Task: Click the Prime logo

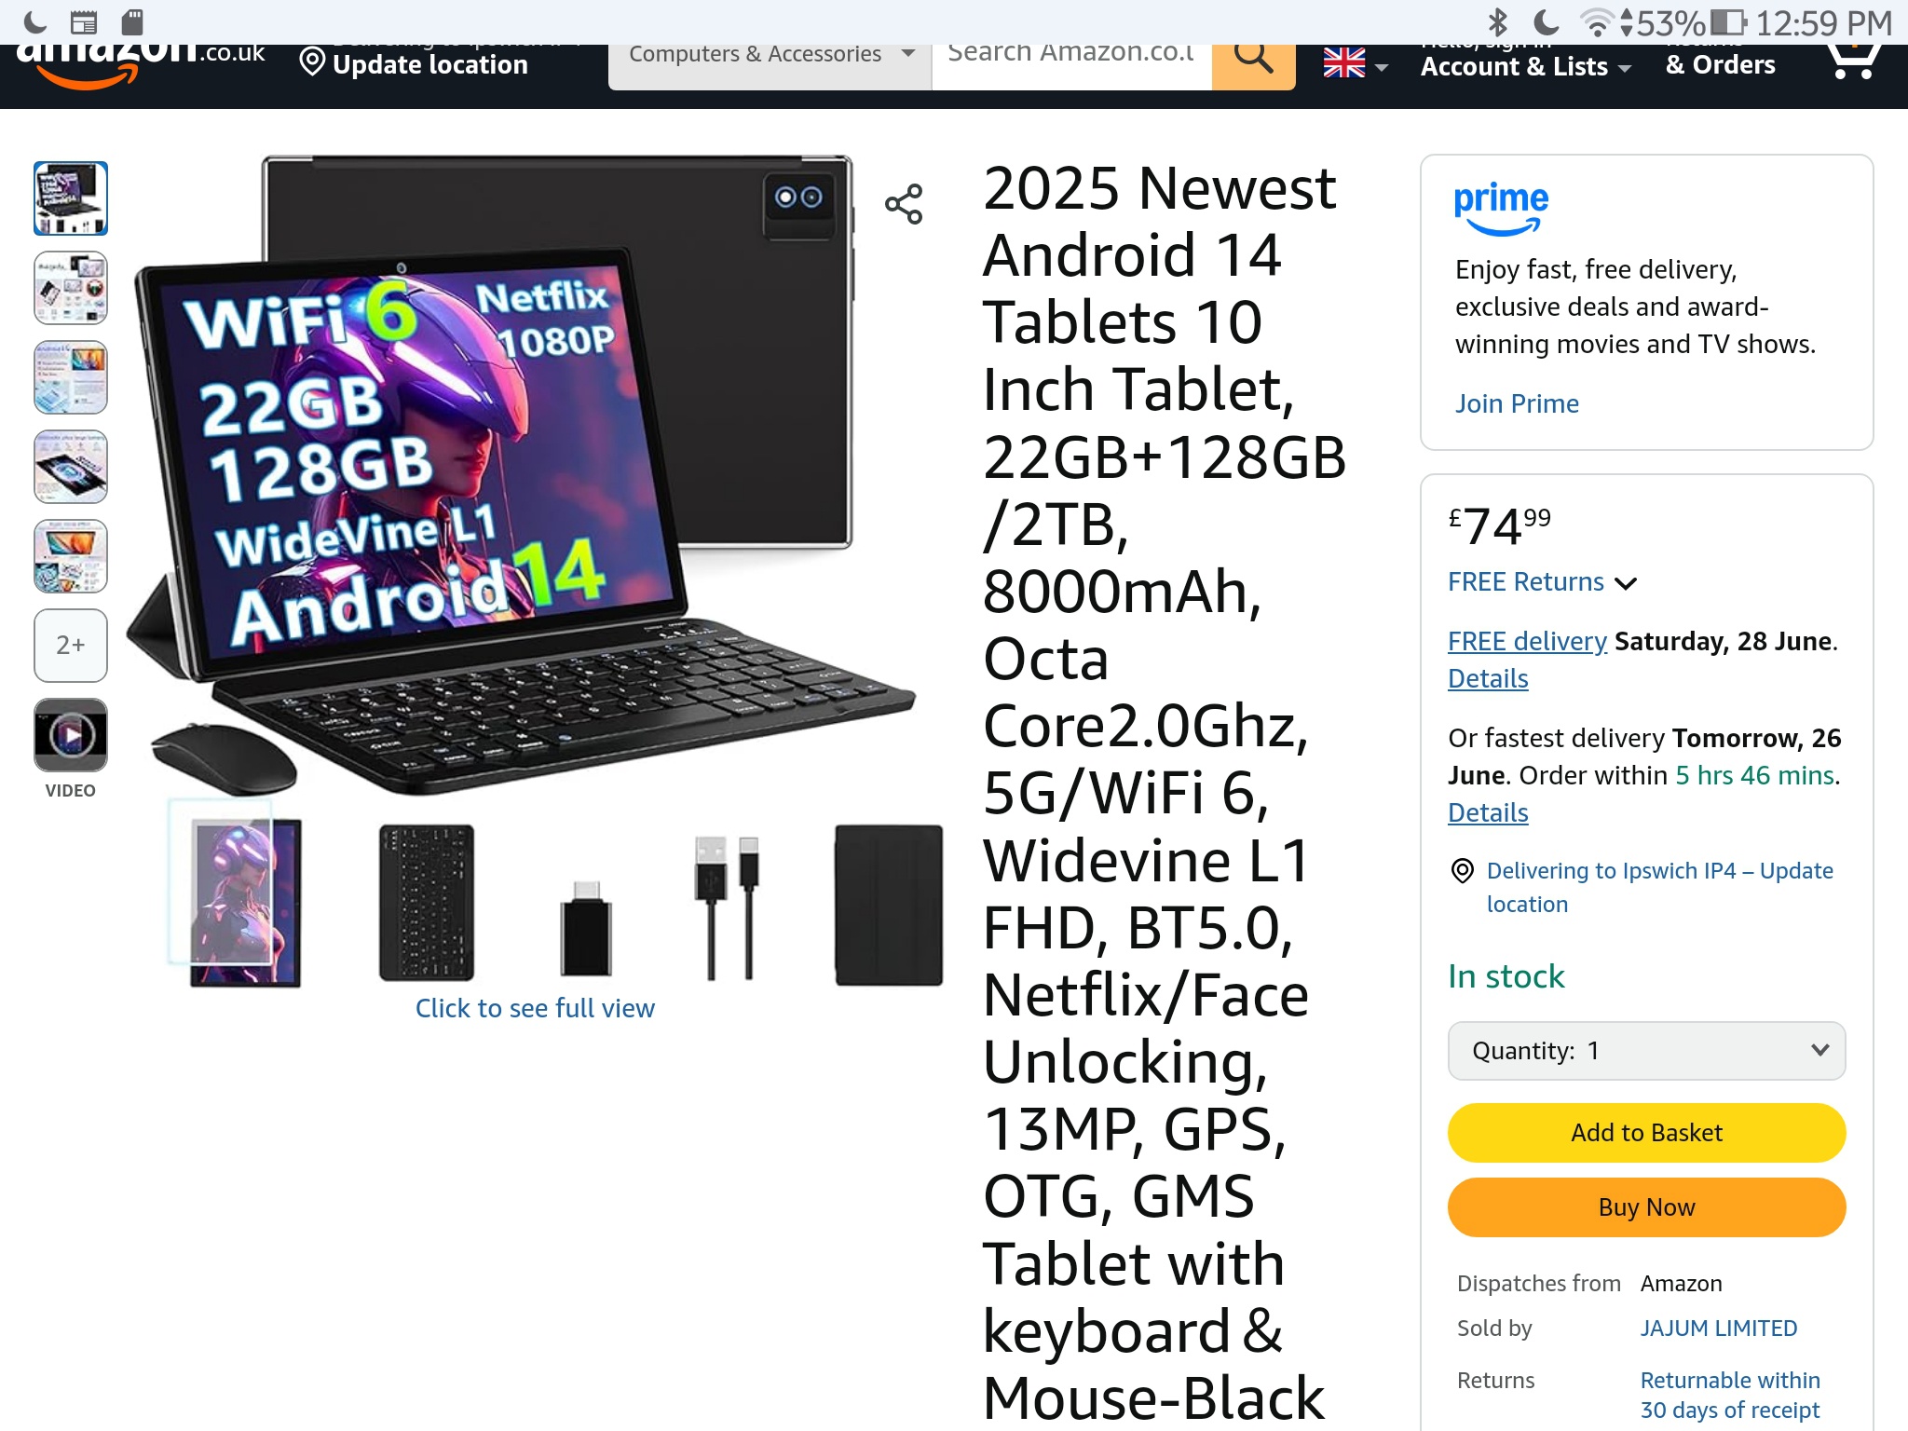Action: [x=1500, y=209]
